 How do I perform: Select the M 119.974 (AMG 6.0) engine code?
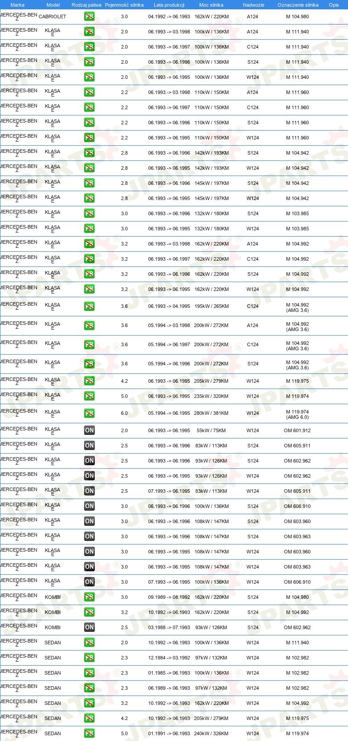[297, 414]
